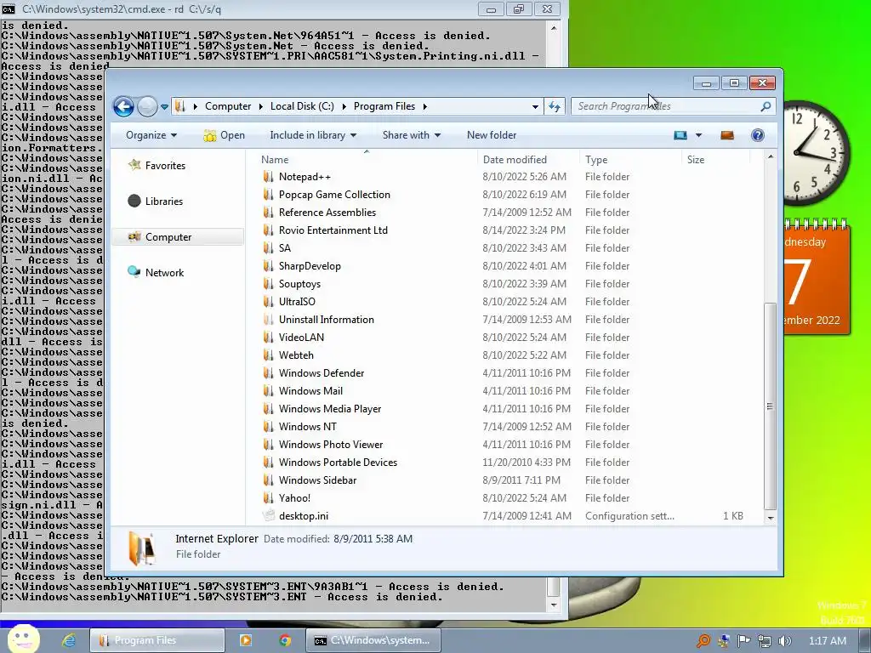Select the Rovio Entertainment Ltd folder icon
This screenshot has width=871, height=653.
click(x=268, y=230)
